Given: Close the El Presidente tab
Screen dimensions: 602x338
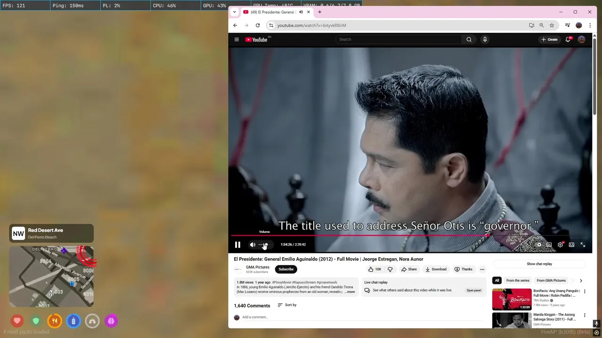Looking at the screenshot, I should [308, 12].
